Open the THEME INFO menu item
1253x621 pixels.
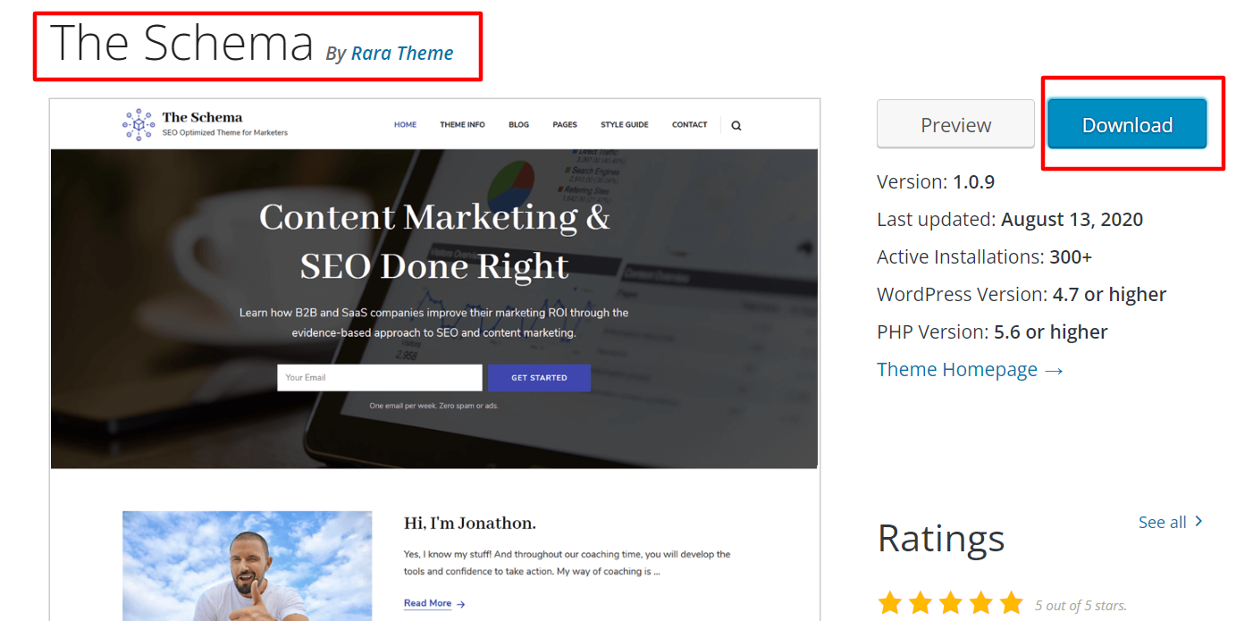click(462, 124)
